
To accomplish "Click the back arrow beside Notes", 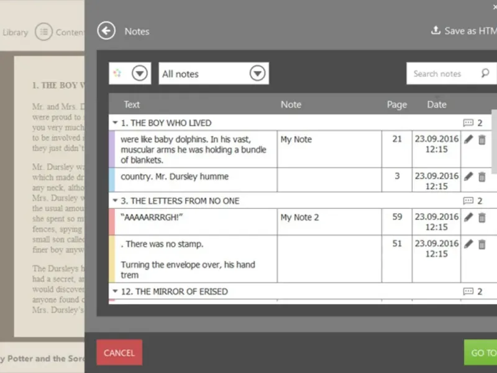I will click(x=106, y=30).
